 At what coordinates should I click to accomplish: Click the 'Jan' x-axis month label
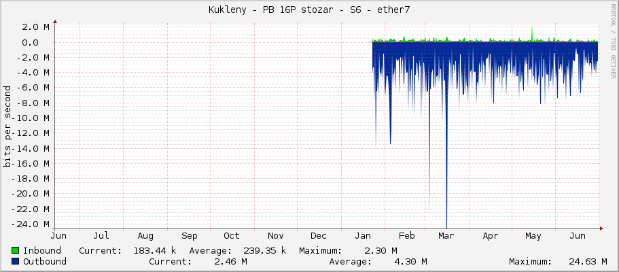coord(362,236)
